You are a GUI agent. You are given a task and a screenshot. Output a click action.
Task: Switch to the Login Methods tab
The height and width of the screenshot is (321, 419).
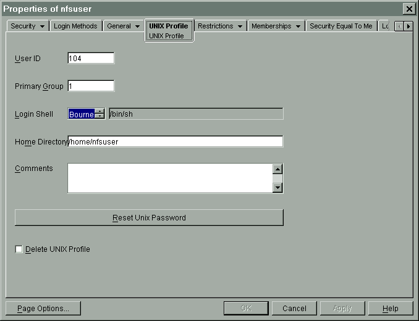[75, 26]
